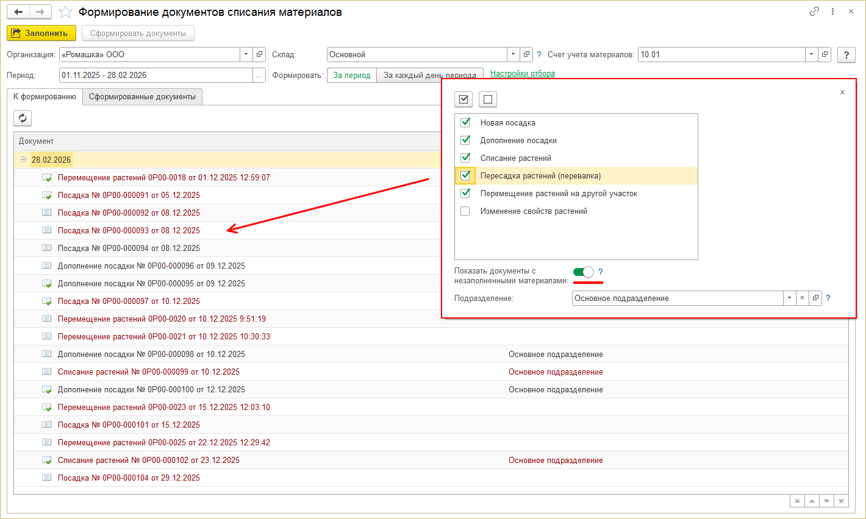The width and height of the screenshot is (866, 519).
Task: Open Счет учета материалов dropdown
Action: [811, 54]
